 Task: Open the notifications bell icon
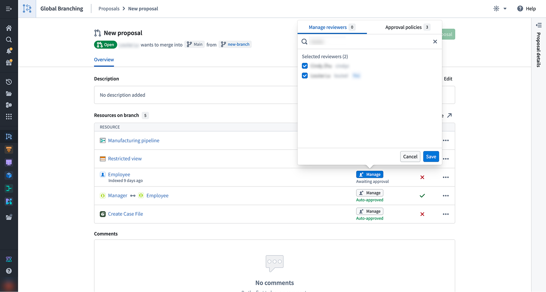[x=9, y=51]
